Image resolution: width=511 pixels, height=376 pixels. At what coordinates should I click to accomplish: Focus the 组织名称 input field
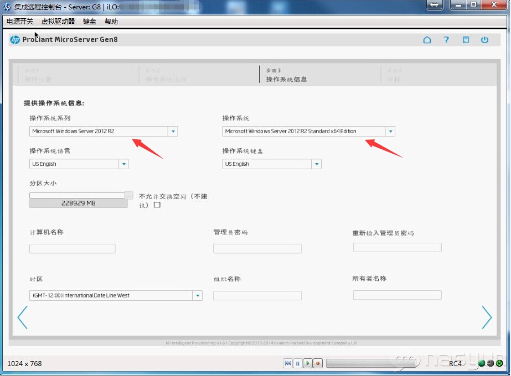coord(257,296)
